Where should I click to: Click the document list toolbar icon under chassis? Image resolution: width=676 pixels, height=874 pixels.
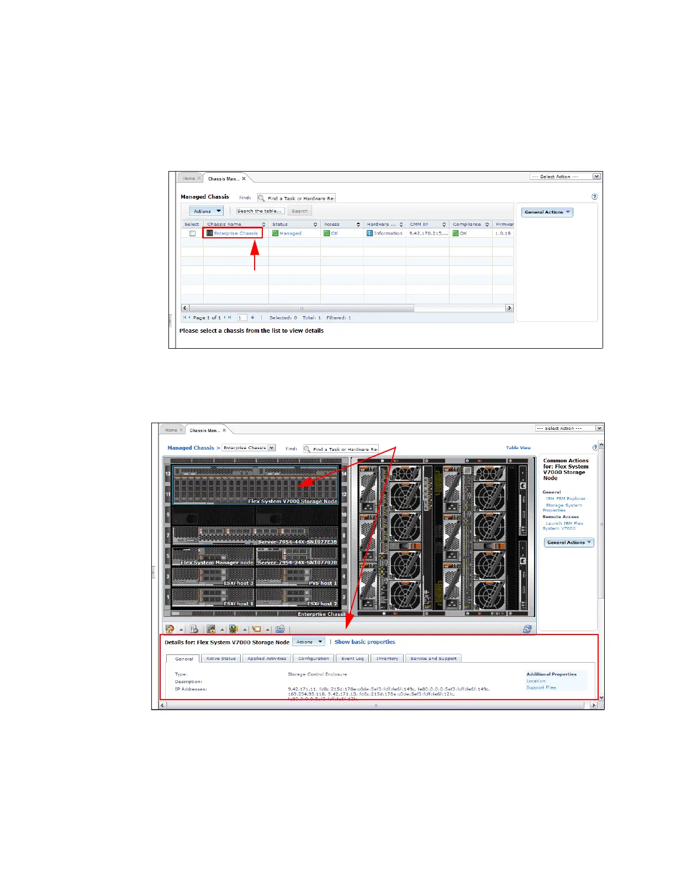[194, 629]
